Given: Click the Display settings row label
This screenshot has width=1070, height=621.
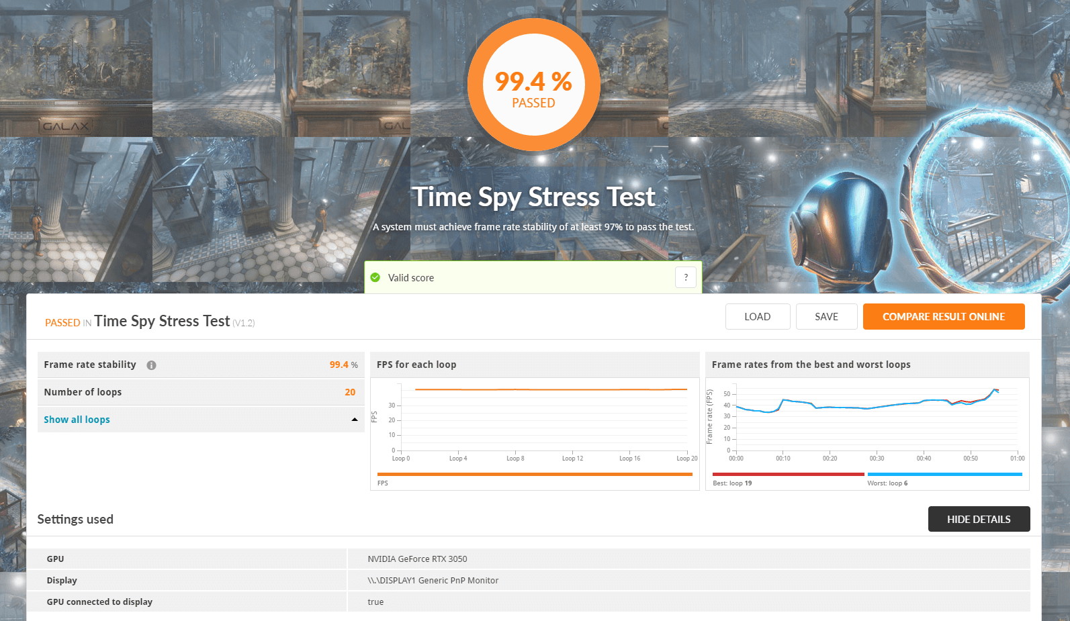Looking at the screenshot, I should 62,580.
